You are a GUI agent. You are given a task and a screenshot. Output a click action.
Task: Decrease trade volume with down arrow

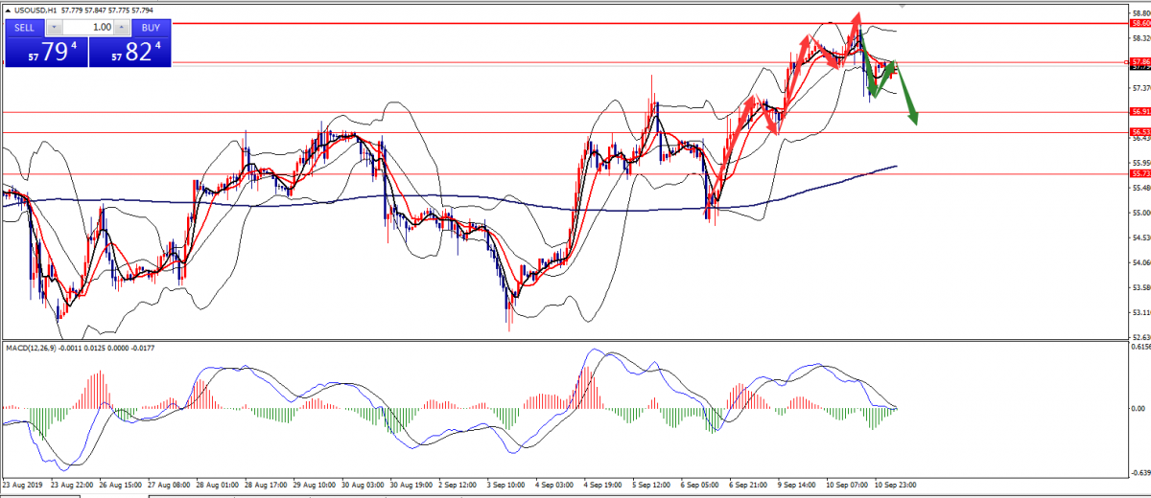[54, 28]
